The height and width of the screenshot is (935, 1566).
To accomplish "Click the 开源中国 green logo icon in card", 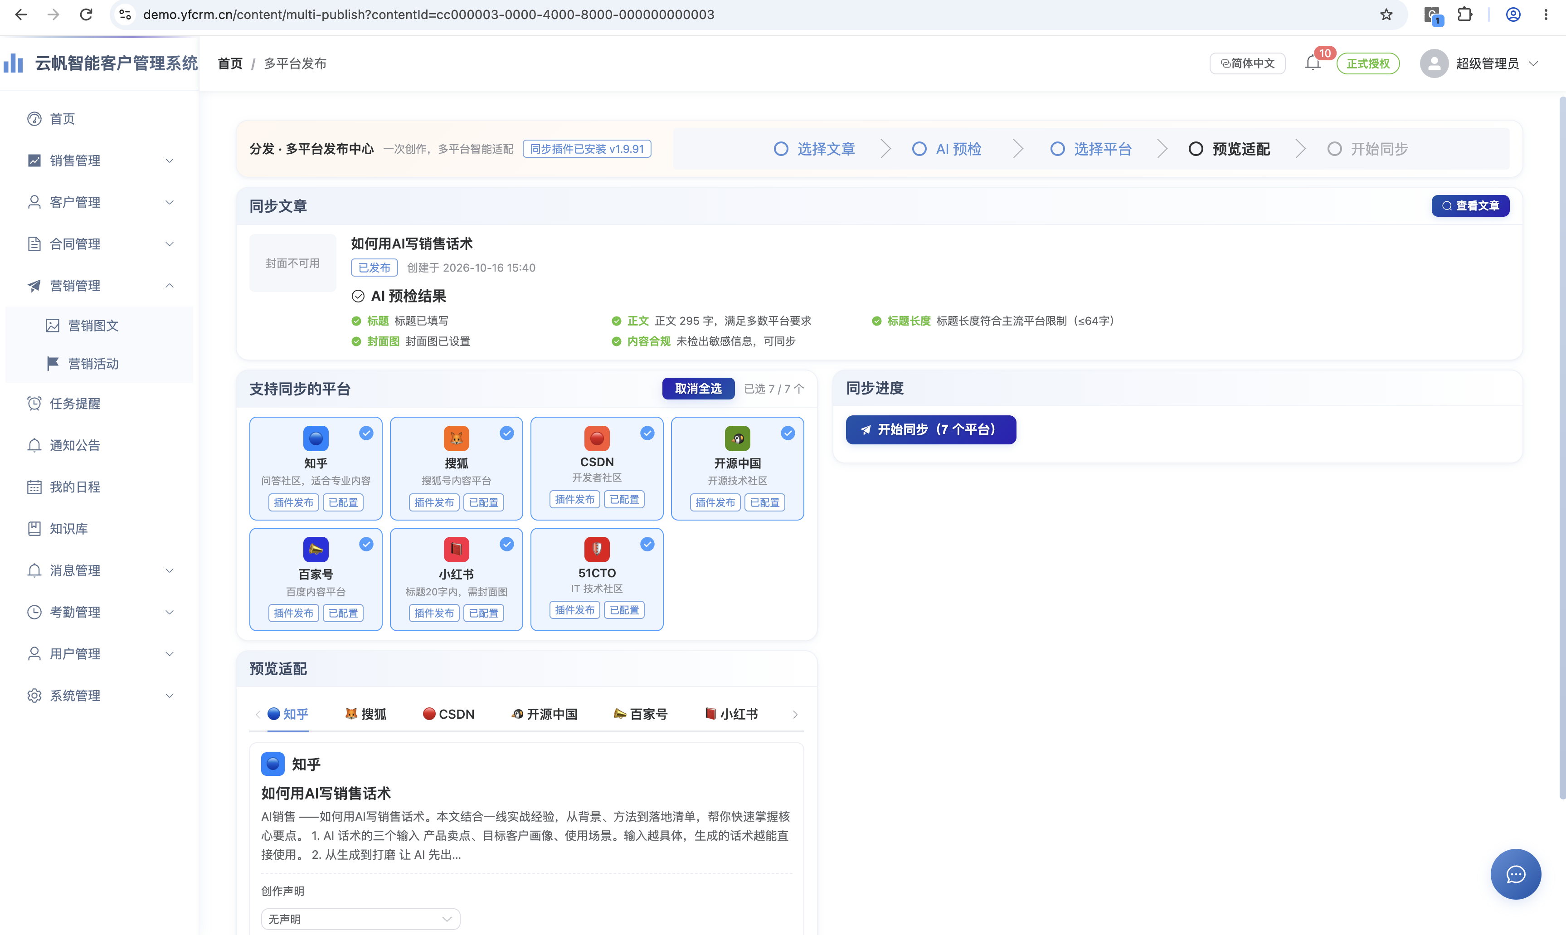I will coord(737,438).
